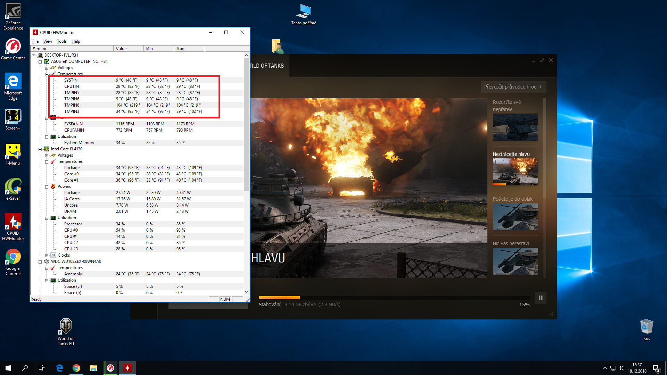Expand motherboard Voltages node

point(47,68)
